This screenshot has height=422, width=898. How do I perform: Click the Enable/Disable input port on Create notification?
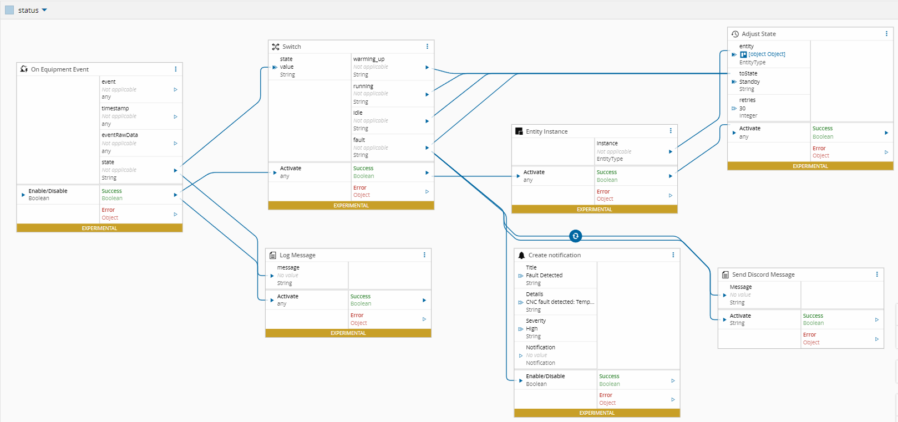click(520, 380)
